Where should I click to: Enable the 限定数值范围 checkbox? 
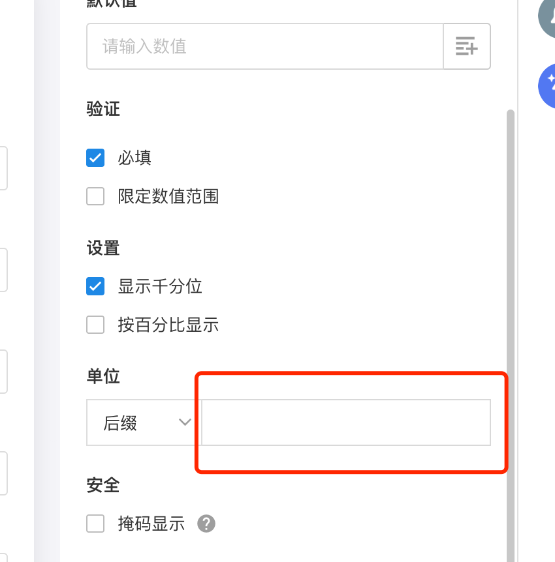tap(95, 196)
